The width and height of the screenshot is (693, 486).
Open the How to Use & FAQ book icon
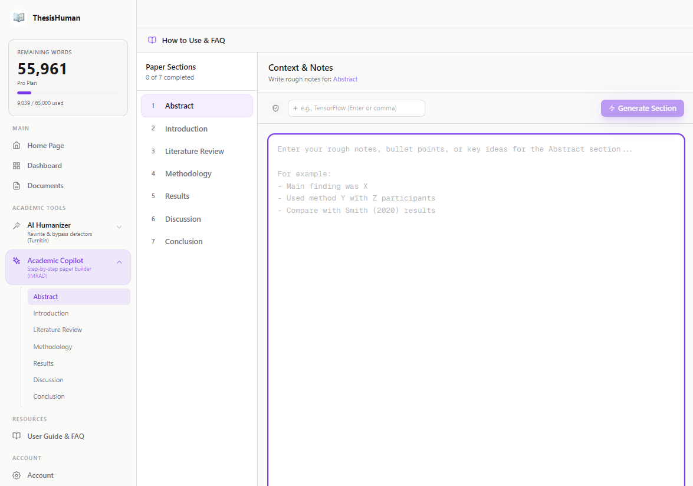152,40
